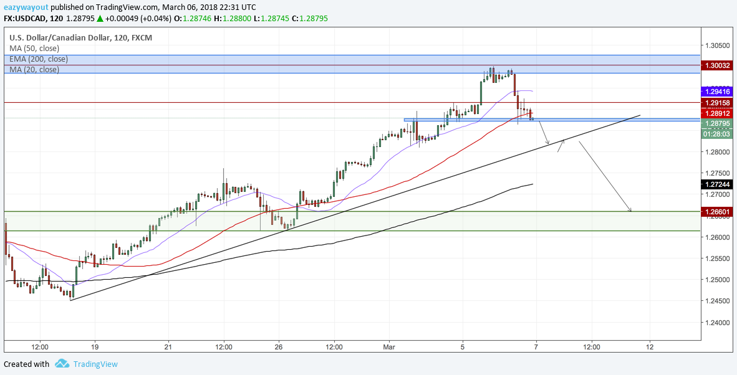Click the 1.27500 price axis value
737x375 pixels.
(716, 174)
